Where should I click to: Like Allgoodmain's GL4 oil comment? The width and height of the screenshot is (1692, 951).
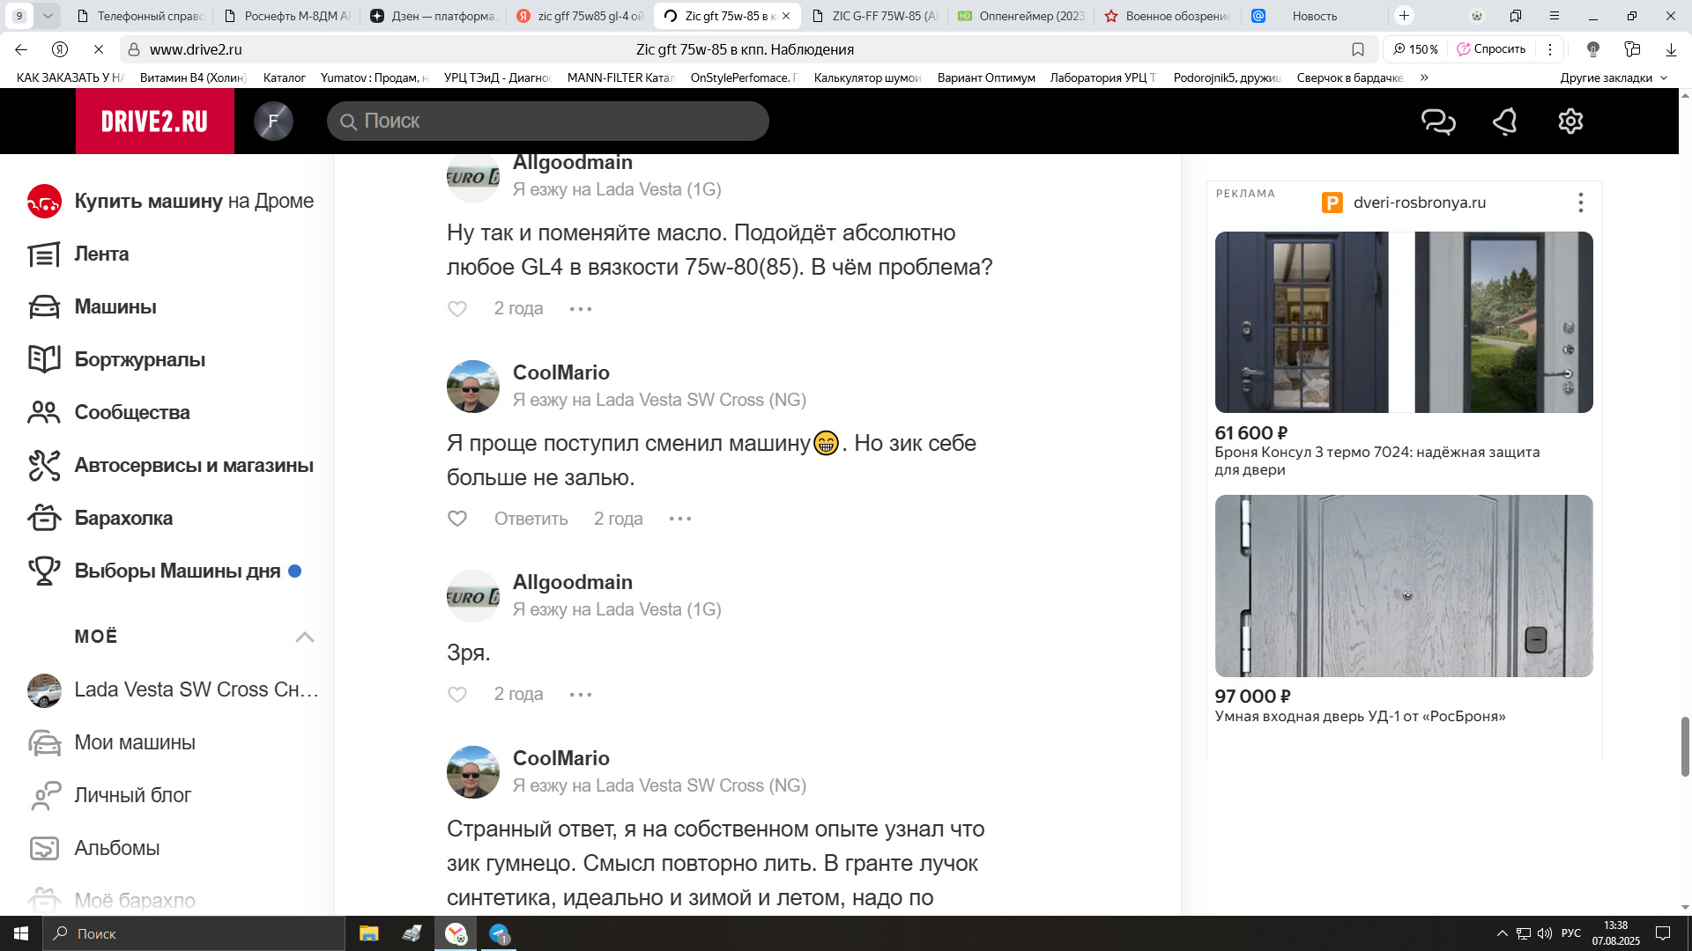click(x=457, y=309)
